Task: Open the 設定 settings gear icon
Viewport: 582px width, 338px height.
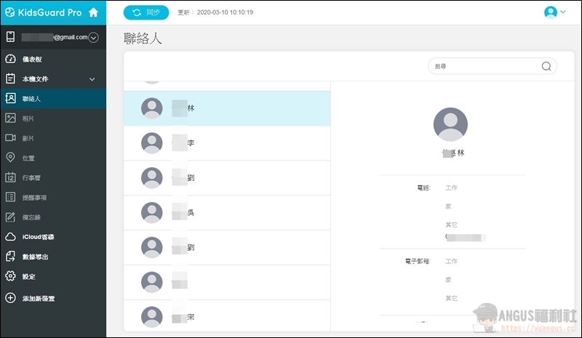Action: coord(10,276)
